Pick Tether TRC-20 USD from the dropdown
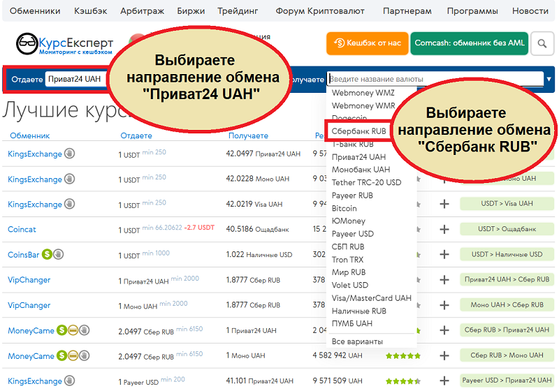Screen dimensions: 559x391 coord(366,182)
